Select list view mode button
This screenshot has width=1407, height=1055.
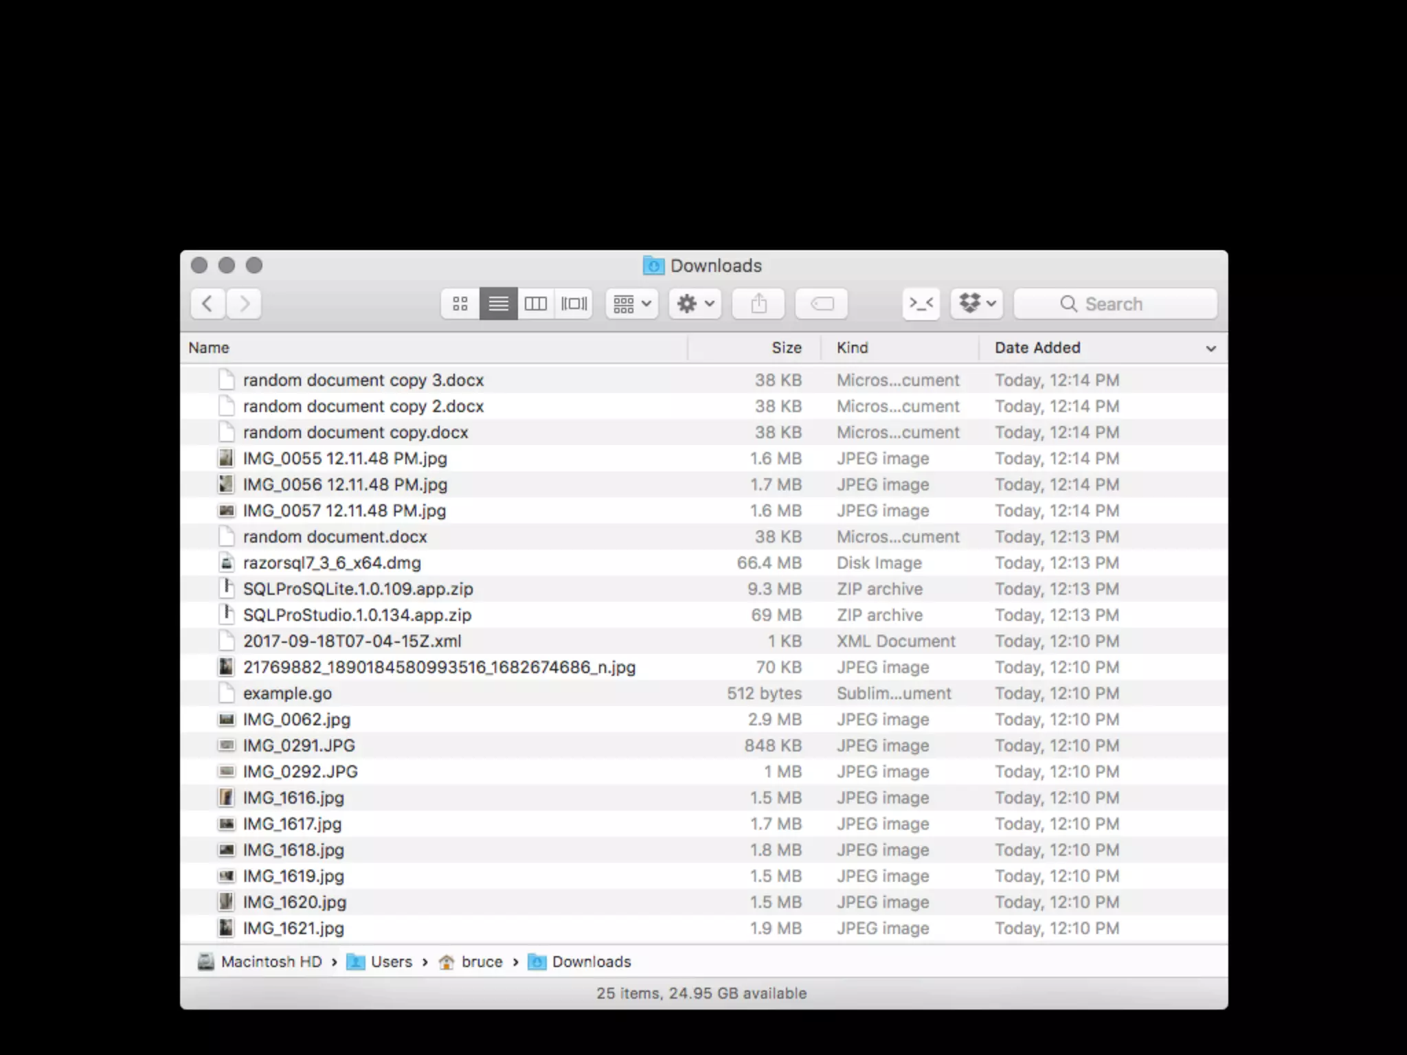point(498,304)
